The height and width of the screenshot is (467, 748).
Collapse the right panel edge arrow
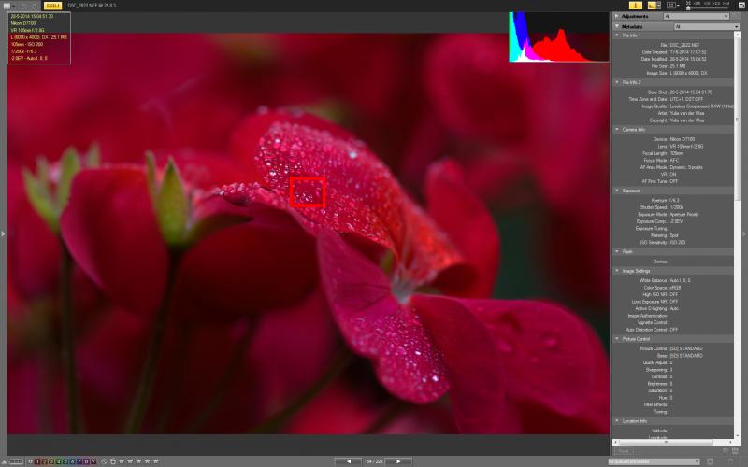744,233
